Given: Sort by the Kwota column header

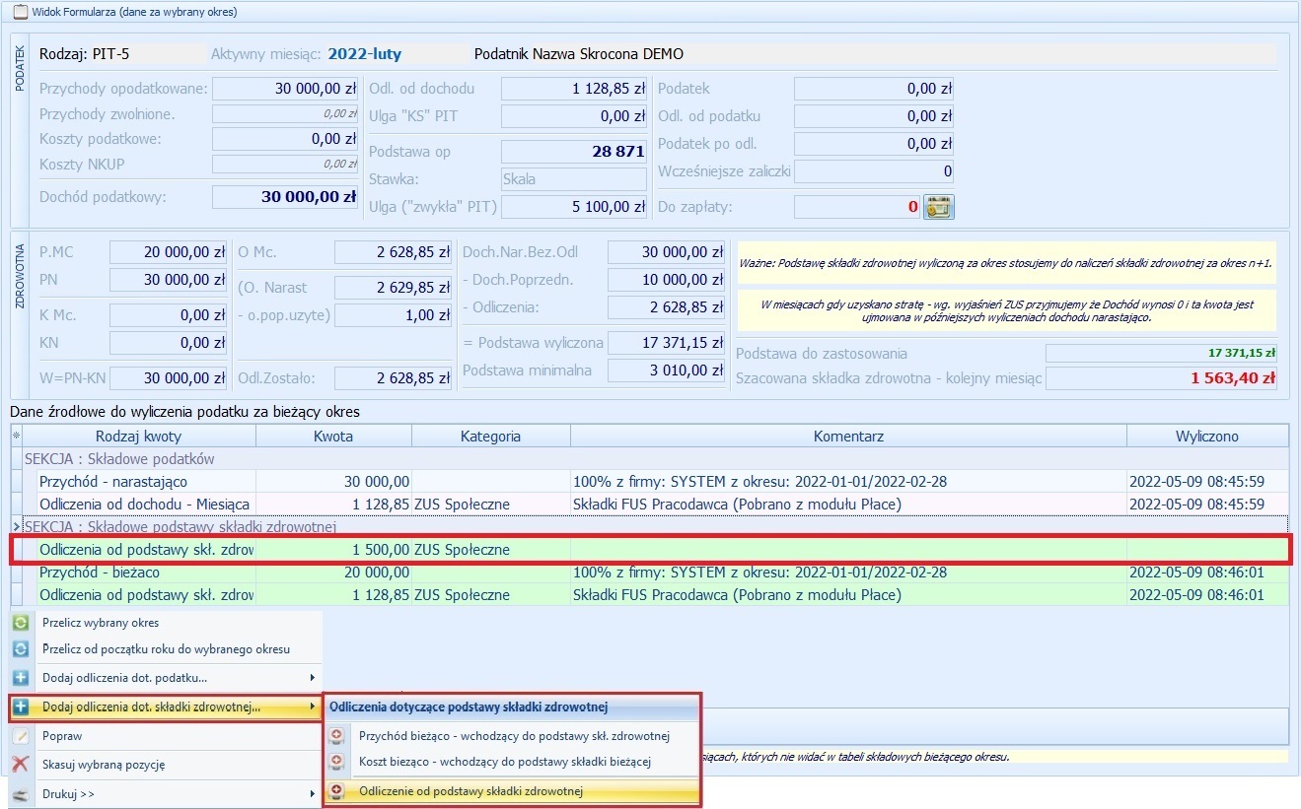Looking at the screenshot, I should point(333,436).
